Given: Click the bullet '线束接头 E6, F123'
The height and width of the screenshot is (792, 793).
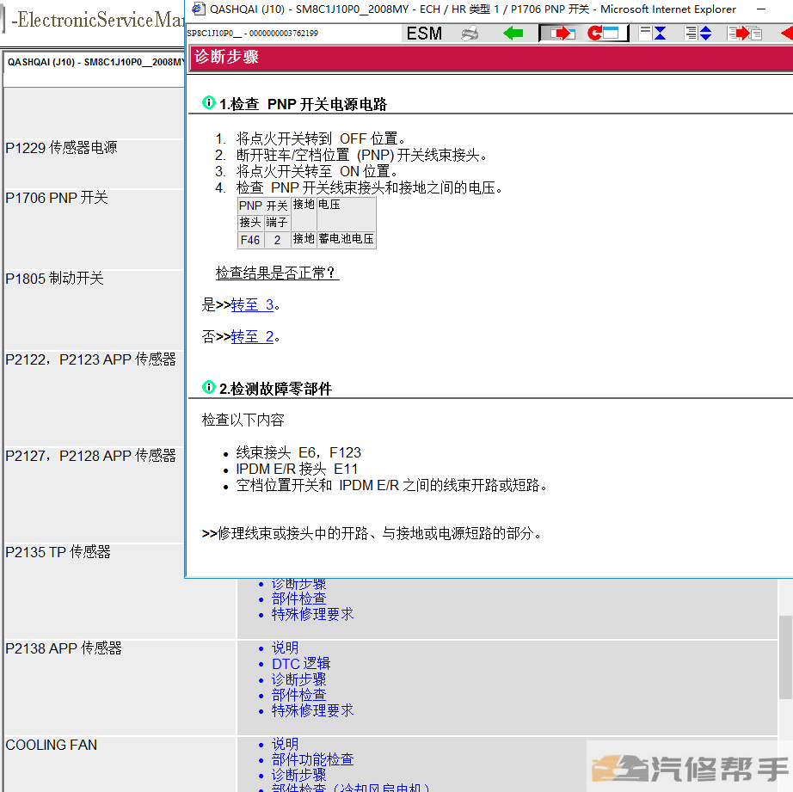Looking at the screenshot, I should tap(298, 452).
